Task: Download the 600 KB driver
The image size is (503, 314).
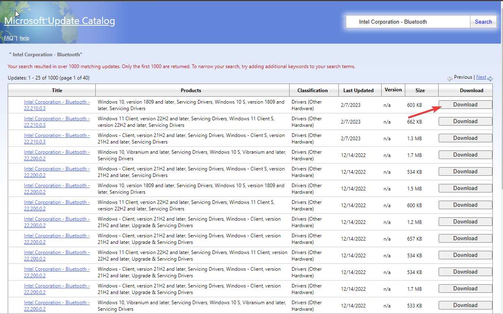Action: click(x=466, y=205)
